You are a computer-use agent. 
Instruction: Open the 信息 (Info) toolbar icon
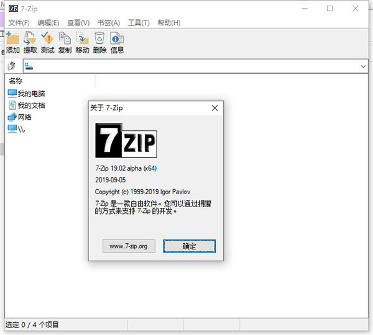tap(117, 38)
